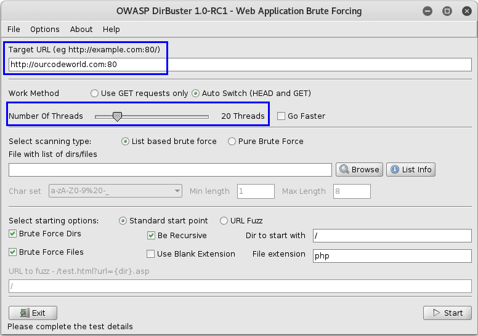Choose Pure Brute Force scanning type
478x336 pixels.
pyautogui.click(x=232, y=142)
